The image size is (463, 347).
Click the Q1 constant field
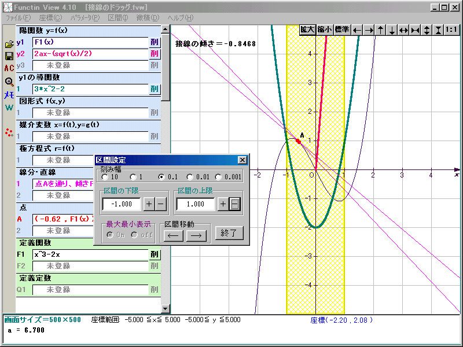[90, 290]
